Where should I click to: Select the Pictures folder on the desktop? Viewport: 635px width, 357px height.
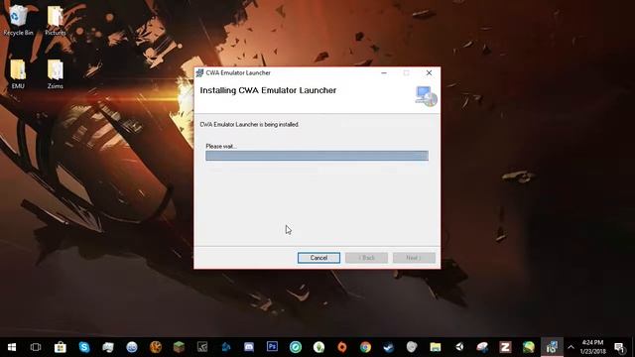56,20
